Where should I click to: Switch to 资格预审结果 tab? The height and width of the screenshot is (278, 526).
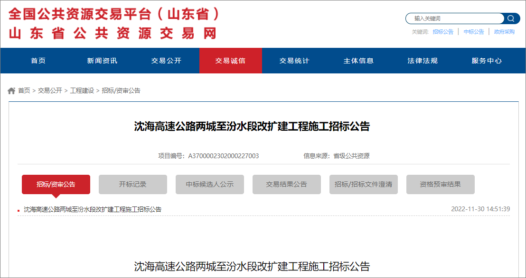[x=440, y=184]
